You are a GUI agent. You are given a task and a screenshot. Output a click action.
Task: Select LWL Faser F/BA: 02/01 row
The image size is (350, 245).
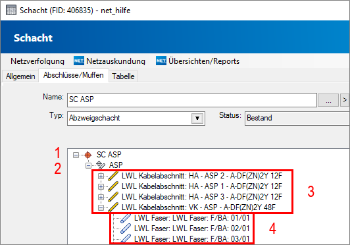[x=191, y=229]
